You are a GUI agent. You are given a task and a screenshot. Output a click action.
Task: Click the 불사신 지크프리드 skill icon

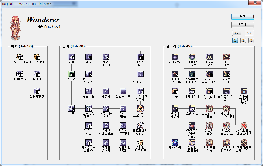click(x=106, y=126)
